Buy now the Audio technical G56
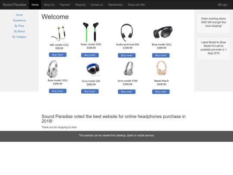The image size is (233, 175). [126, 55]
